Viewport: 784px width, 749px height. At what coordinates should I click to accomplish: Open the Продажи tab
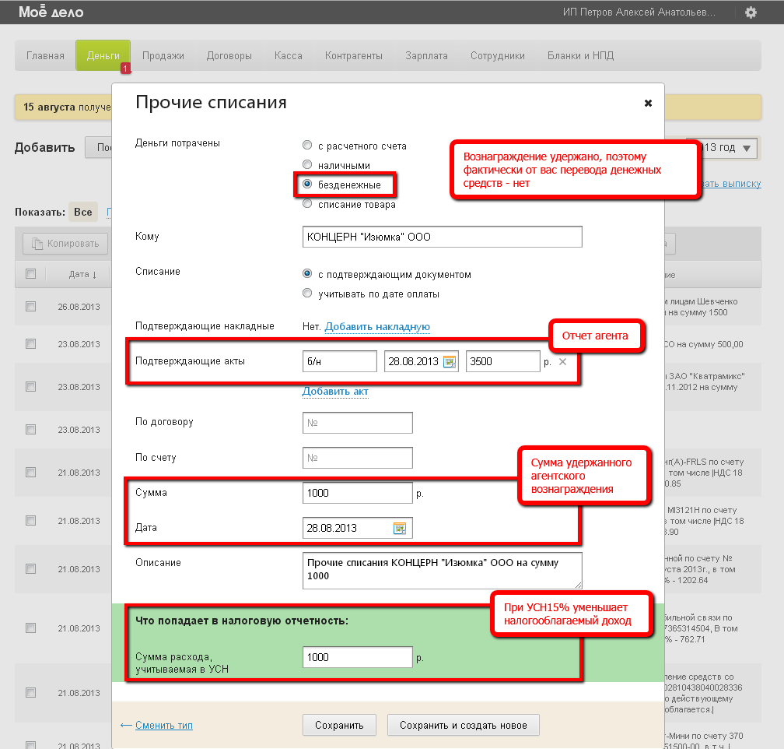[x=163, y=56]
